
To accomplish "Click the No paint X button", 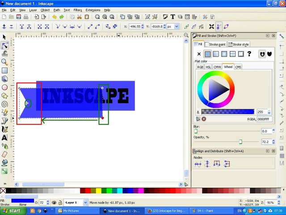I will [x=199, y=54].
